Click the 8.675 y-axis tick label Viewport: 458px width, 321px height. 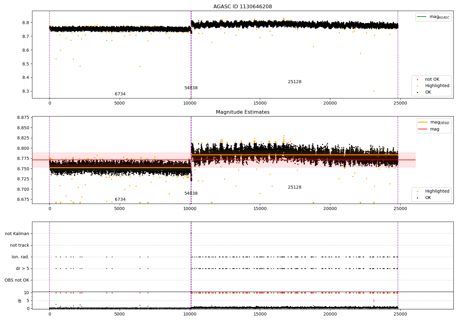pos(23,199)
